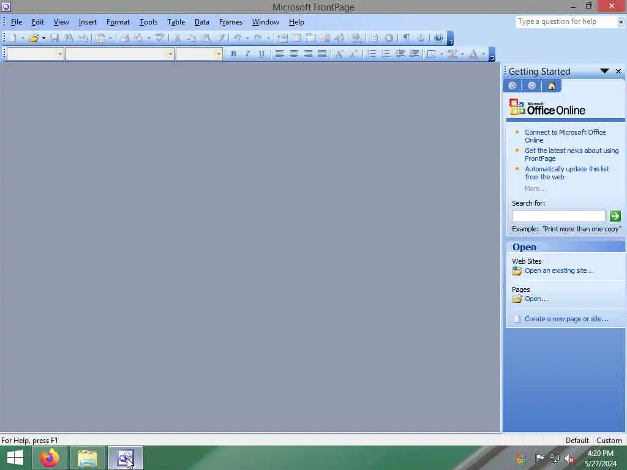
Task: Open File Explorer from the taskbar
Action: coord(88,458)
